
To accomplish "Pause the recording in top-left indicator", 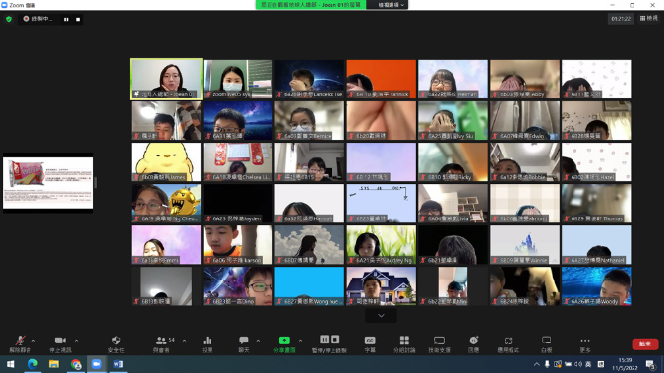I will 66,19.
